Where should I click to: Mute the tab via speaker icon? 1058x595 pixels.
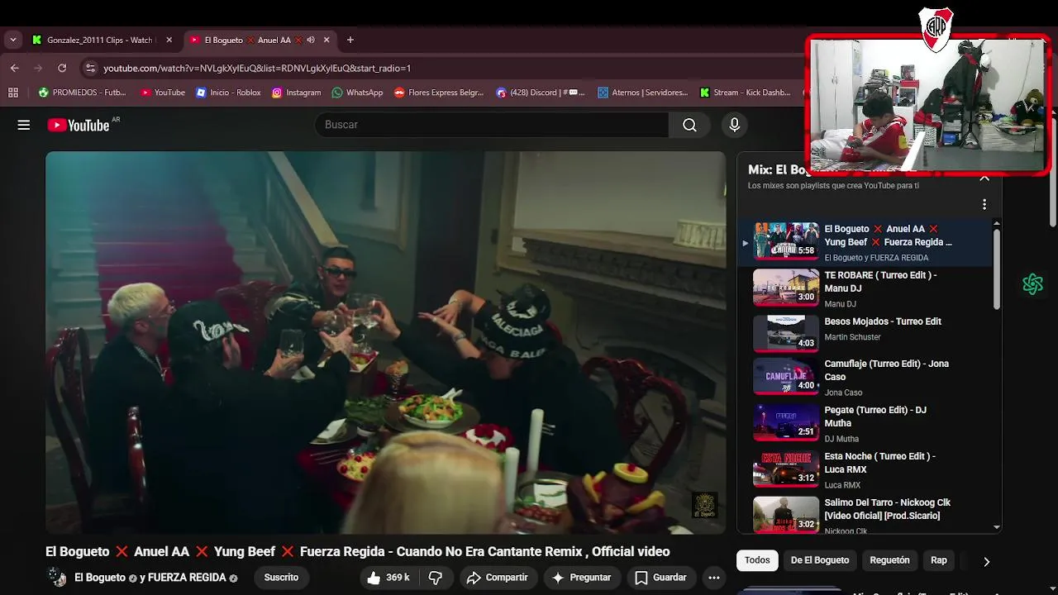point(311,40)
